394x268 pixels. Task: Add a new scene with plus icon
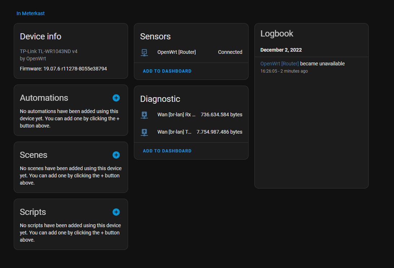116,155
